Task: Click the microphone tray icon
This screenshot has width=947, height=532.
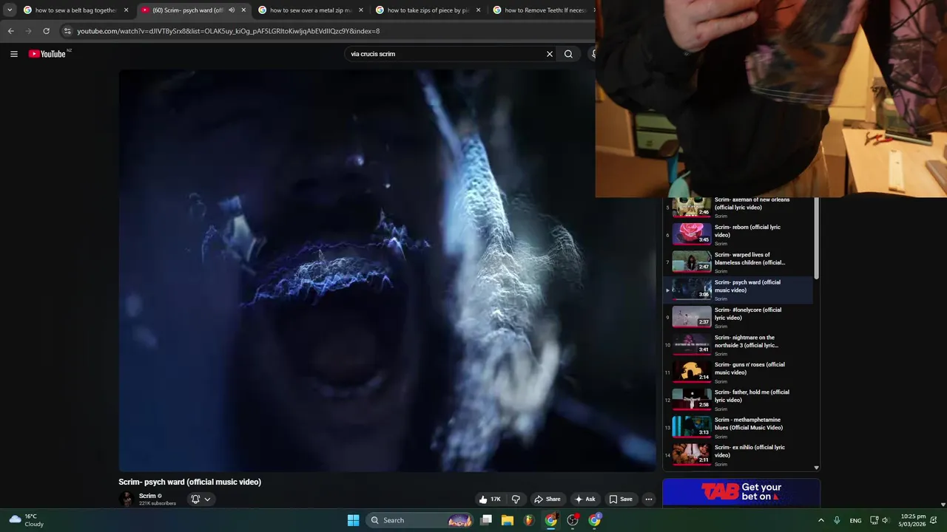Action: click(x=837, y=520)
